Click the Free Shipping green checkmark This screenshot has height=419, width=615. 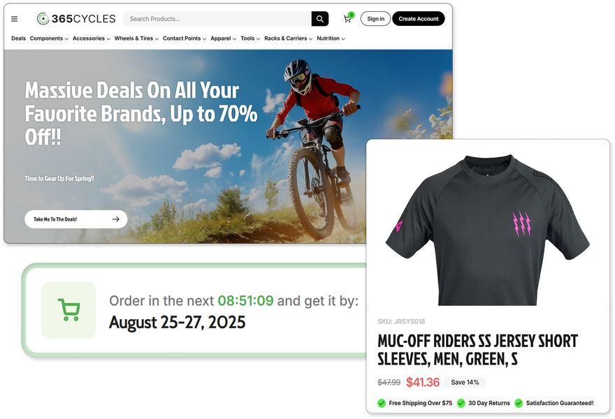382,403
